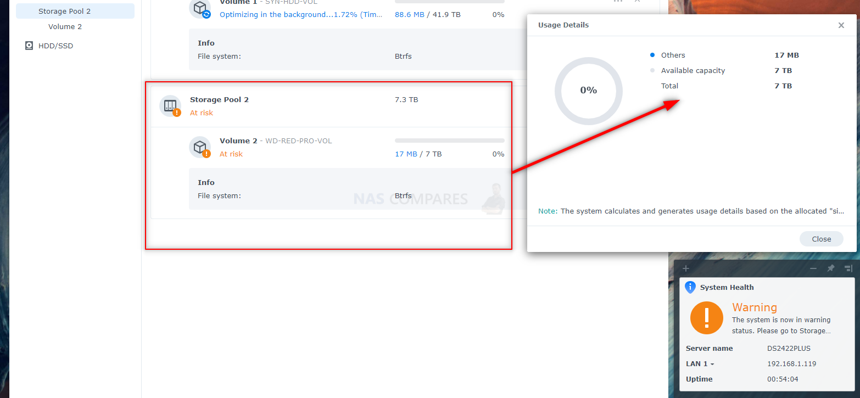This screenshot has height=398, width=860.
Task: Add a widget with the plus icon
Action: pyautogui.click(x=685, y=268)
